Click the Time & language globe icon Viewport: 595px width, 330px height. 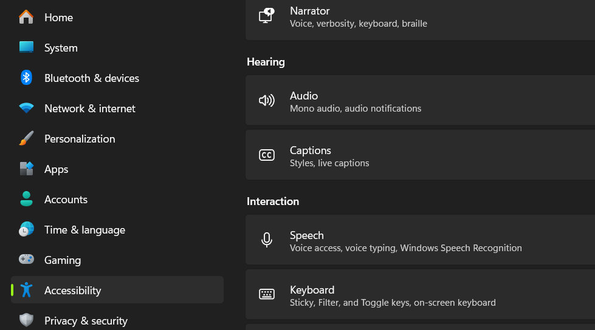(26, 229)
